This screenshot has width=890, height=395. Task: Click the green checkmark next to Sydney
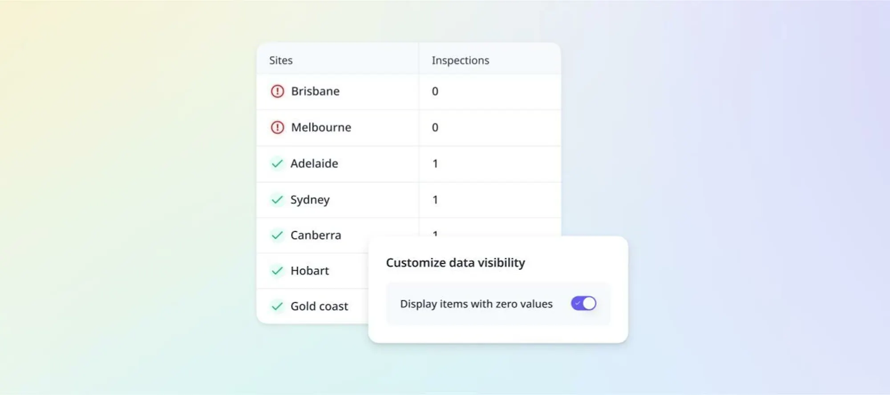(x=277, y=199)
